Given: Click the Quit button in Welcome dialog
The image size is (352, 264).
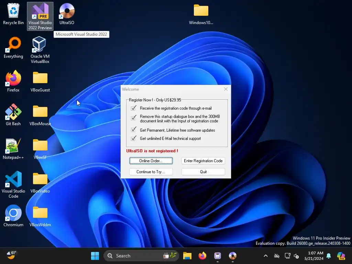Looking at the screenshot, I should 203,172.
